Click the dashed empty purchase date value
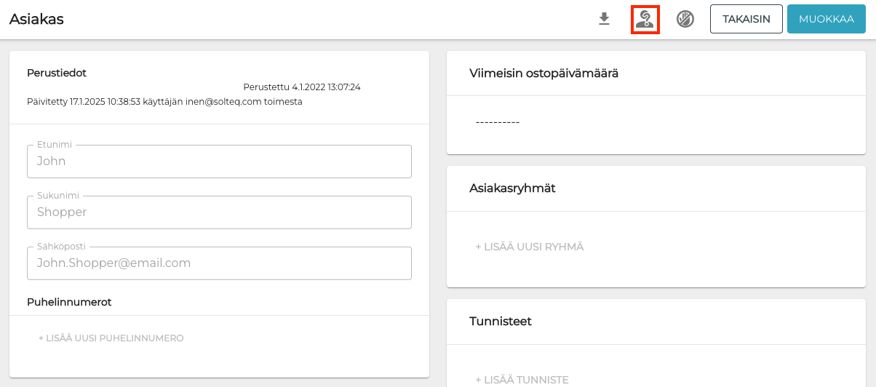Viewport: 876px width, 387px height. (497, 122)
